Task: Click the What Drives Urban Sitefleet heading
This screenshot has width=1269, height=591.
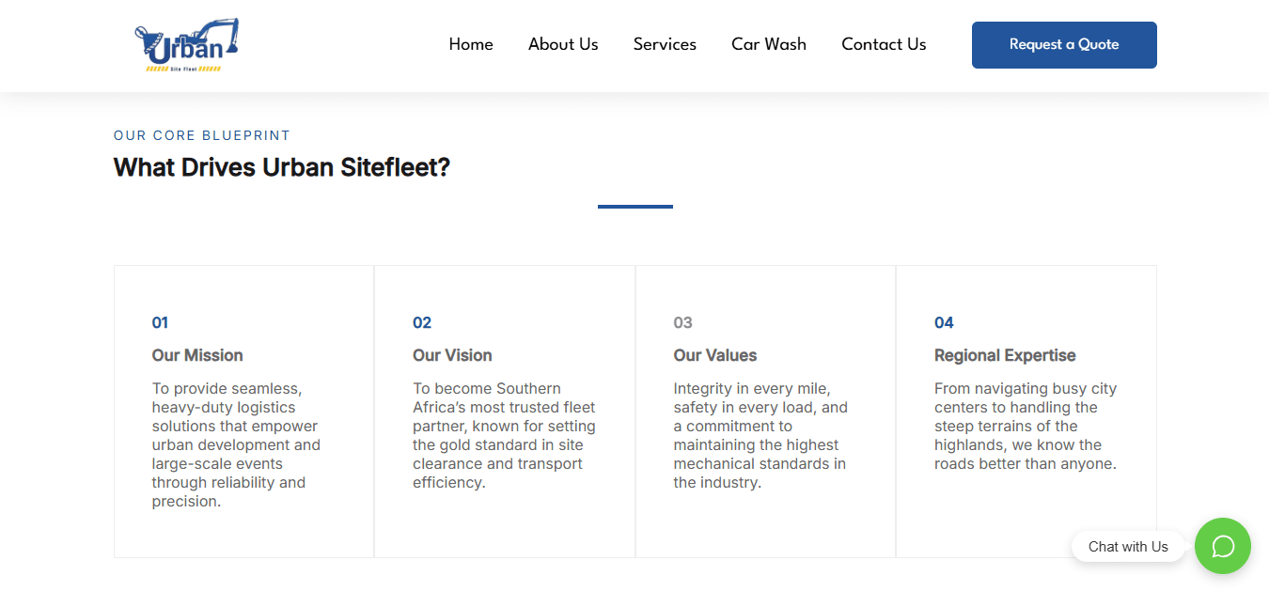Action: [281, 167]
